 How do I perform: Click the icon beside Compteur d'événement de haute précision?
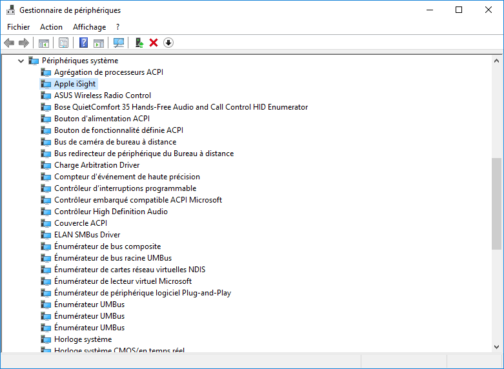(46, 177)
